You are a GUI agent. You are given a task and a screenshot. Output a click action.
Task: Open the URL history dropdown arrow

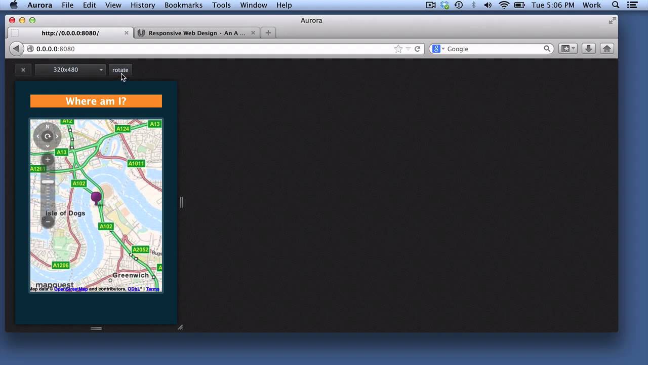pos(408,49)
